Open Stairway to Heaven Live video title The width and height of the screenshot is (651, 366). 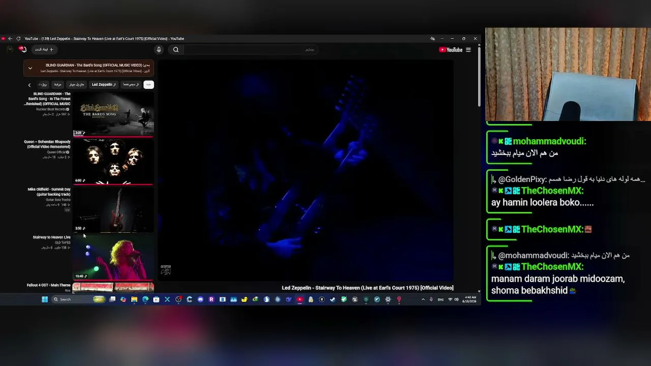coord(52,237)
